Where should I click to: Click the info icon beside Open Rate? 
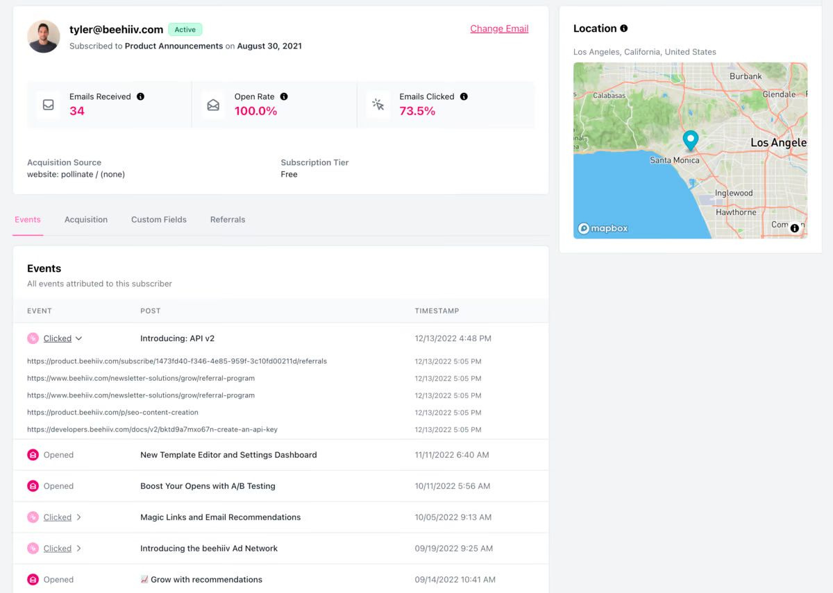point(284,96)
